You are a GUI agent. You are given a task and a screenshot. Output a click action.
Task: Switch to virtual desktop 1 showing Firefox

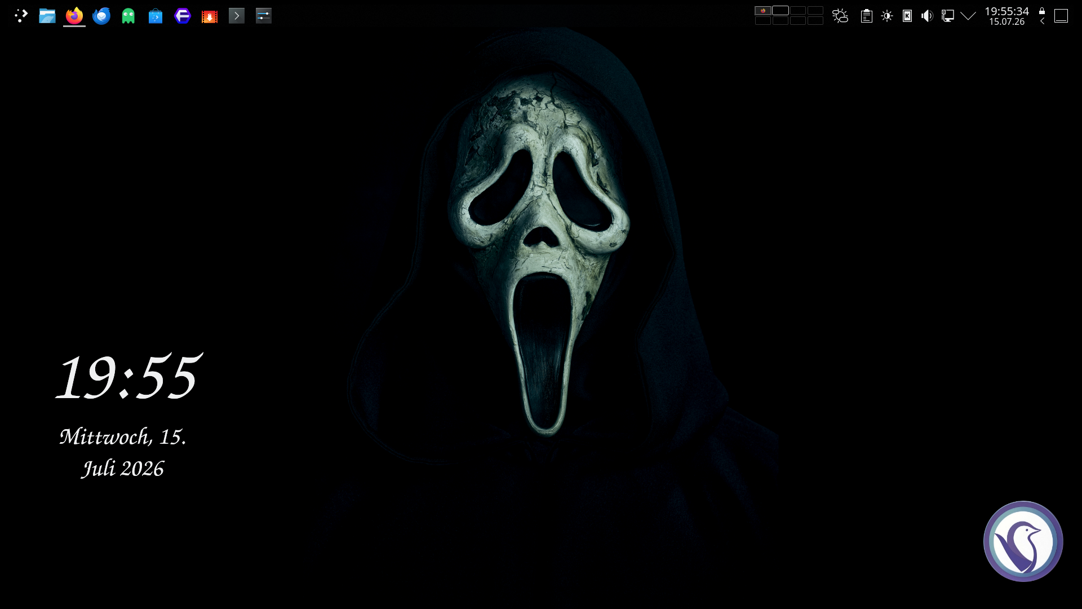point(763,11)
